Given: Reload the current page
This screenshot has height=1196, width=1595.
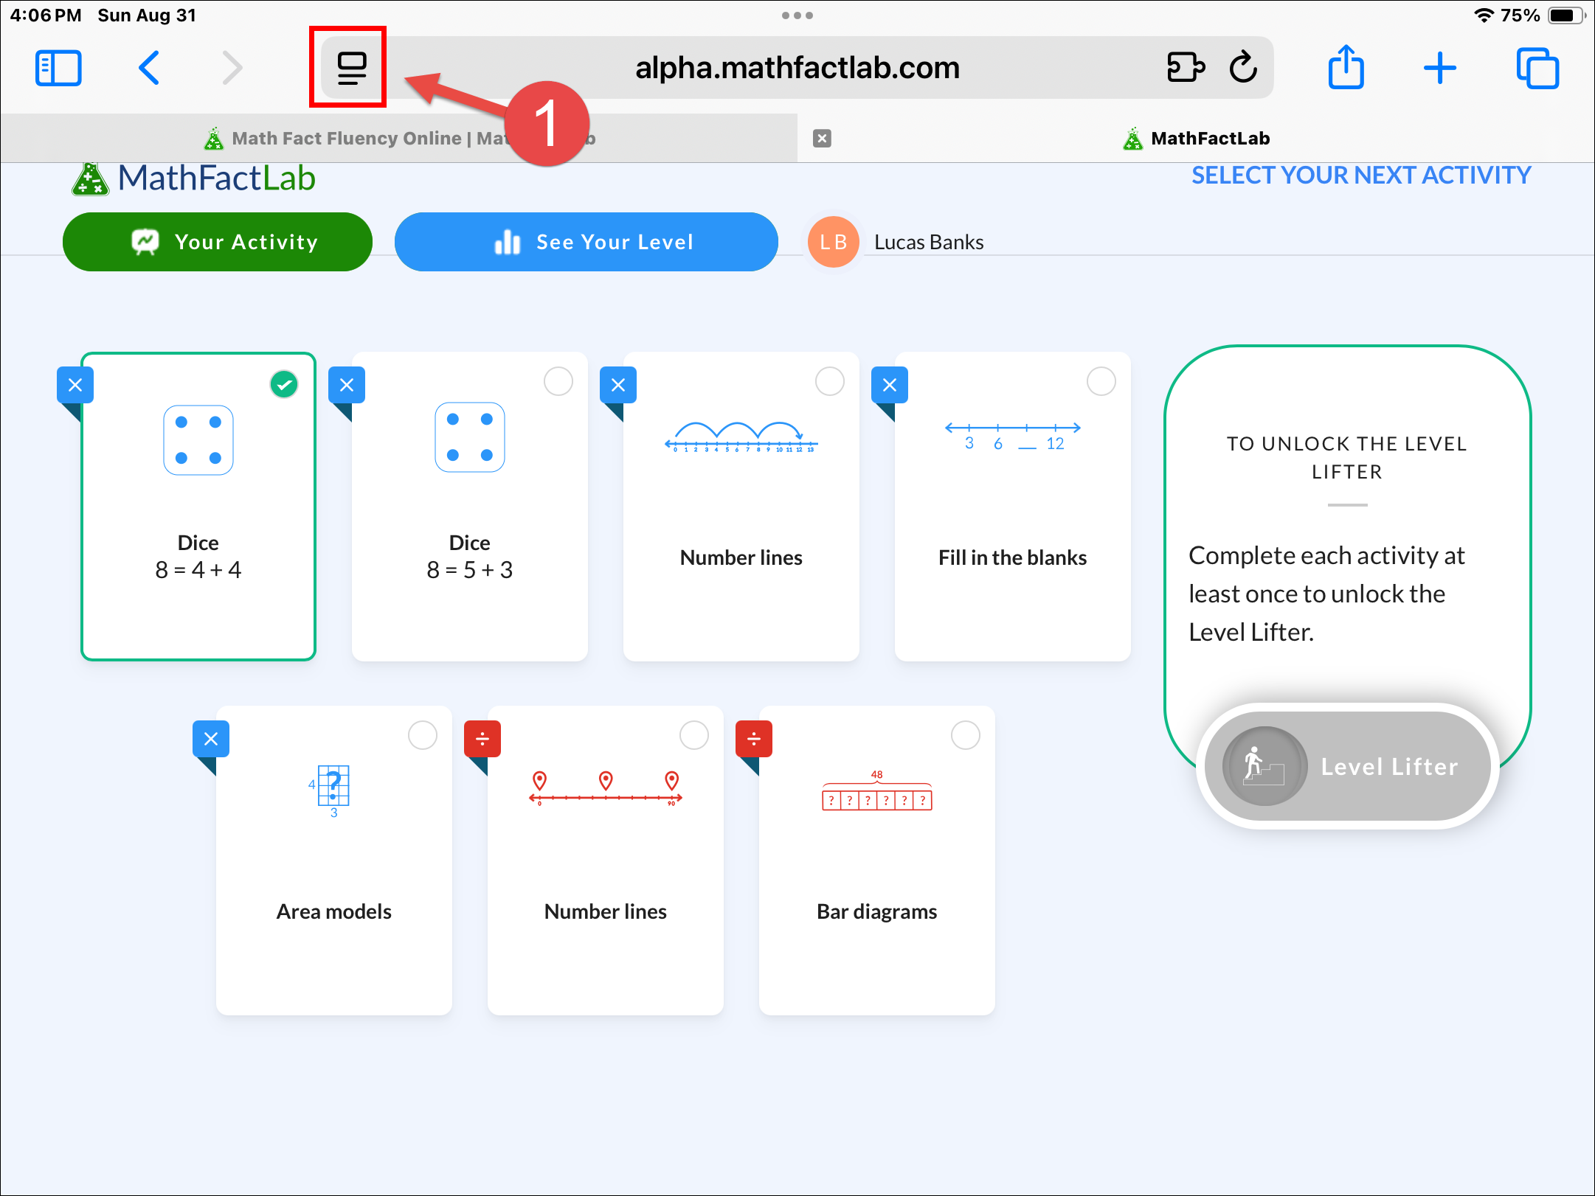Looking at the screenshot, I should pyautogui.click(x=1243, y=67).
